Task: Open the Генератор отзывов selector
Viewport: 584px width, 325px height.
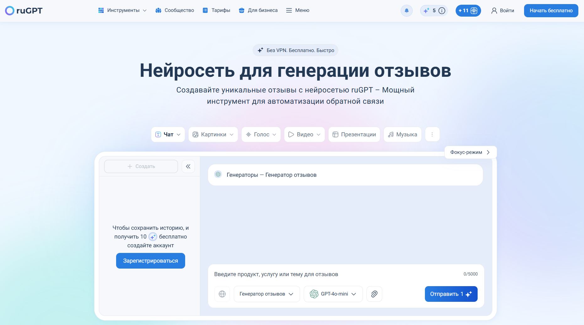Action: pyautogui.click(x=266, y=294)
